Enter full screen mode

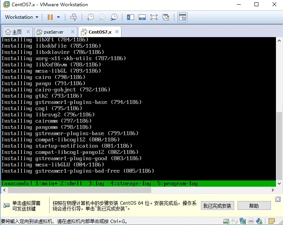(154, 17)
